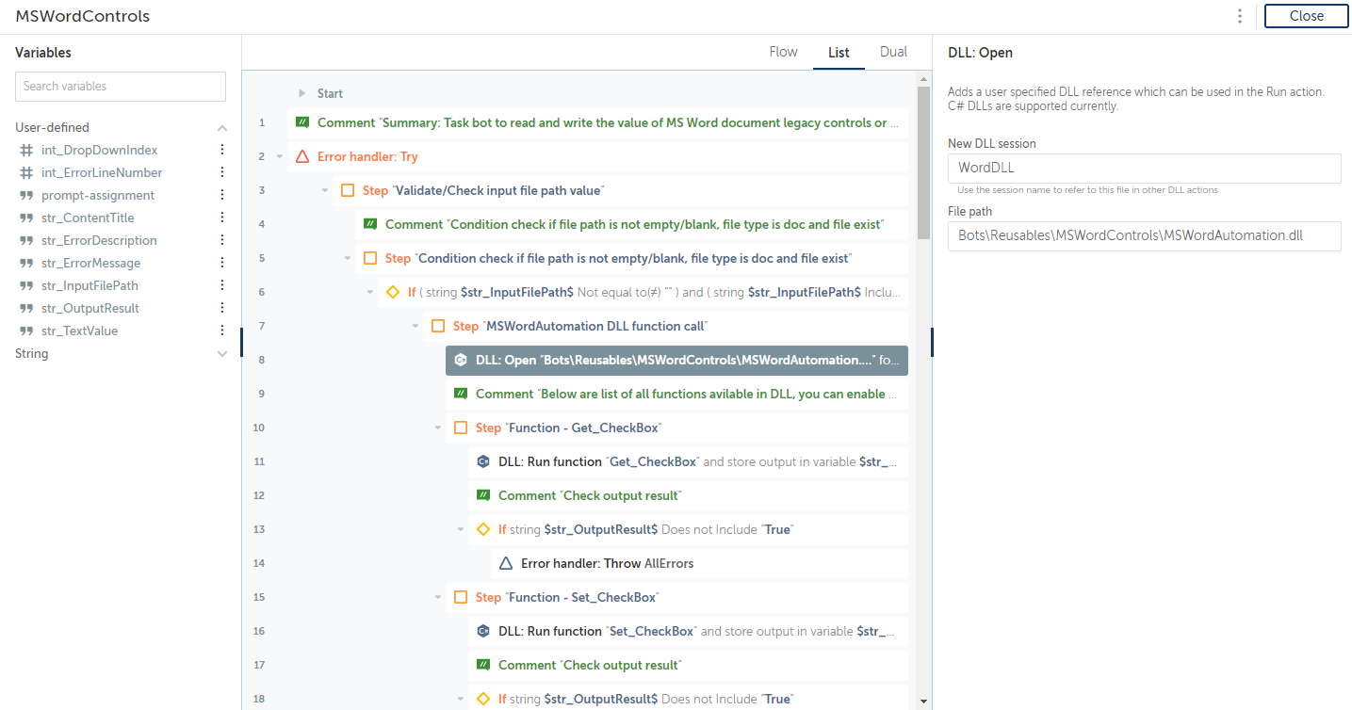Click the Step square icon on line 3
The height and width of the screenshot is (710, 1352).
click(x=348, y=190)
